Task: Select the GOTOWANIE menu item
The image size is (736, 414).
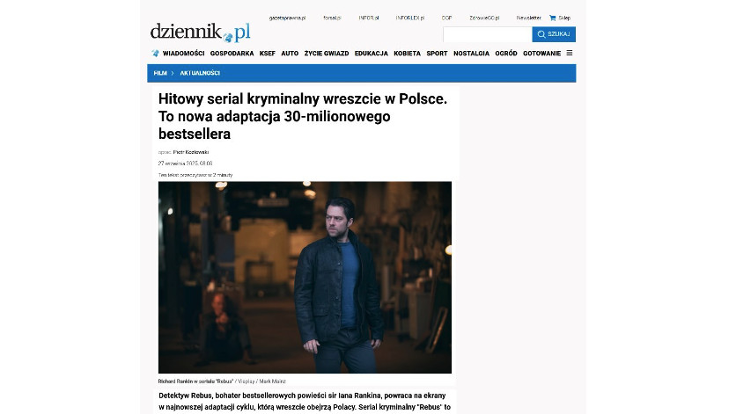Action: 541,54
